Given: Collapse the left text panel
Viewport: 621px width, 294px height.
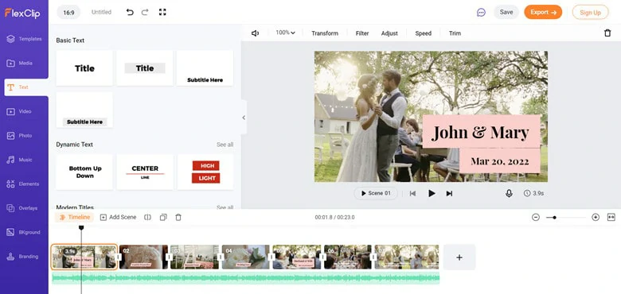Looking at the screenshot, I should click(244, 118).
